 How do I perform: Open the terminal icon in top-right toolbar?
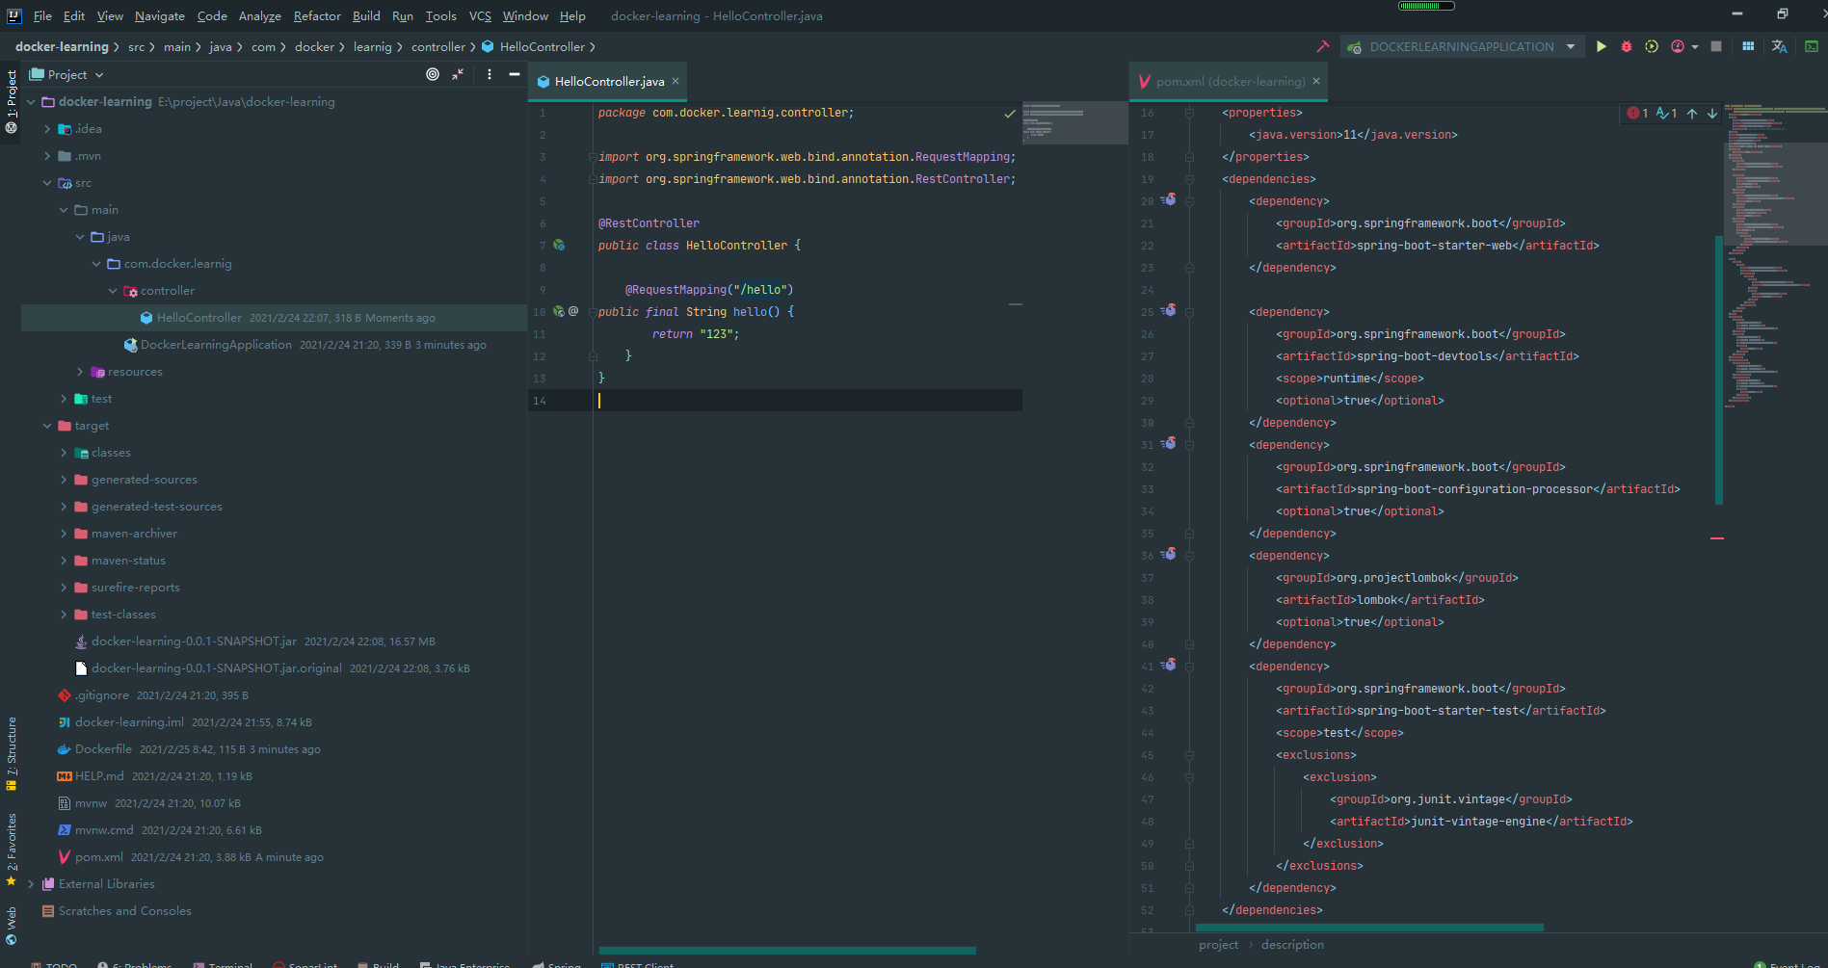pyautogui.click(x=1811, y=46)
